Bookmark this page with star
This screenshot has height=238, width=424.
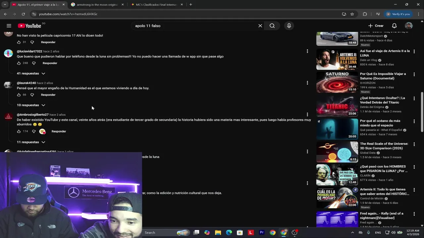tap(352, 14)
